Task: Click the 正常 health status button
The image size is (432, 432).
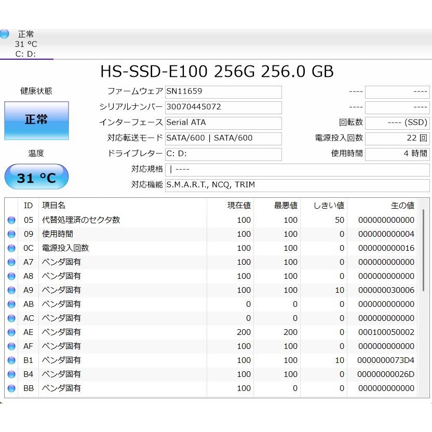Action: (37, 120)
